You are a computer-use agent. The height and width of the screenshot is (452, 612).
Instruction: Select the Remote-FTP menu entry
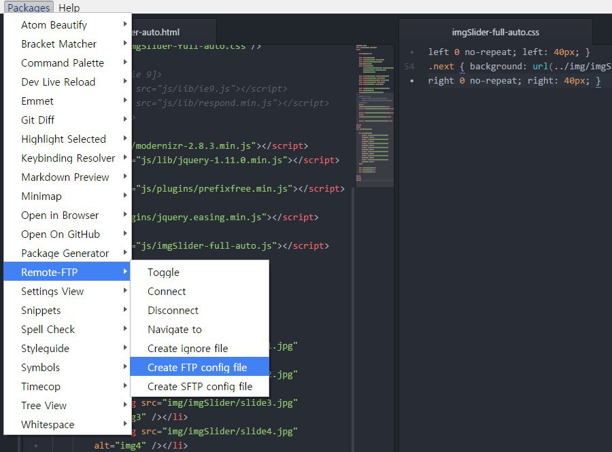coord(67,272)
